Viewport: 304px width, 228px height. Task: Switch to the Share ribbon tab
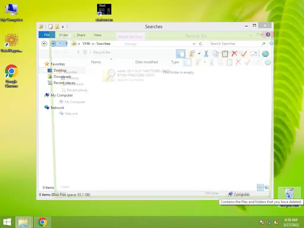pyautogui.click(x=81, y=35)
